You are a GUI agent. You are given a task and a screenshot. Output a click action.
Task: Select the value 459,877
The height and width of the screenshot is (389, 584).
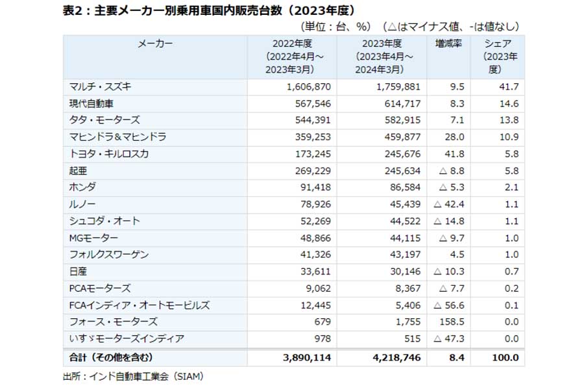tap(402, 137)
